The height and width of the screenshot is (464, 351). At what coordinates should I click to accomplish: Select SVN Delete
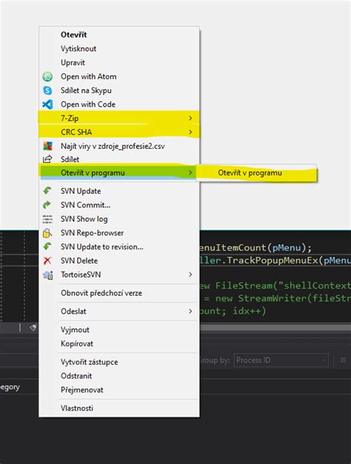point(118,260)
